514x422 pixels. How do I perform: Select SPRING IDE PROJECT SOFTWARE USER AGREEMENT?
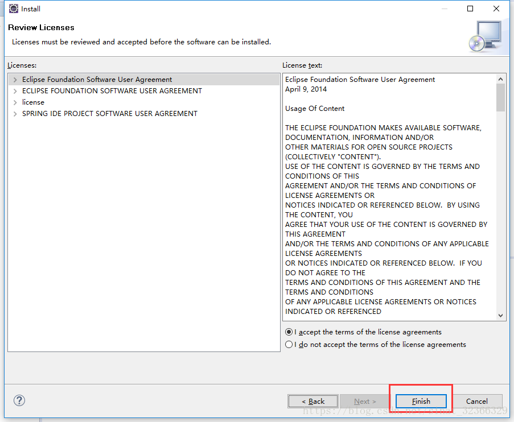pyautogui.click(x=110, y=113)
